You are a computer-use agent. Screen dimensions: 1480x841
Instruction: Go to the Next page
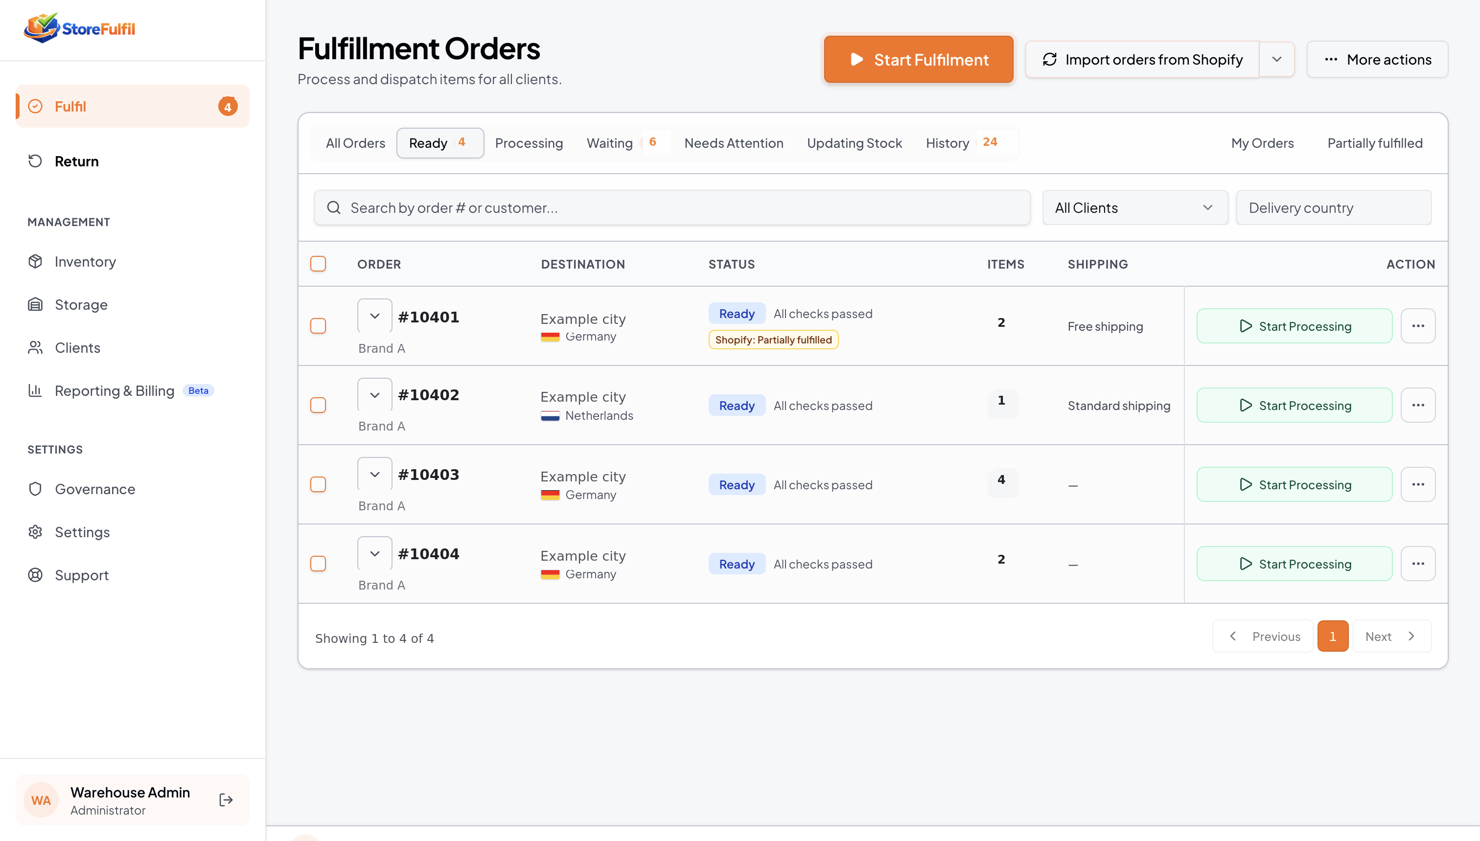pyautogui.click(x=1391, y=636)
